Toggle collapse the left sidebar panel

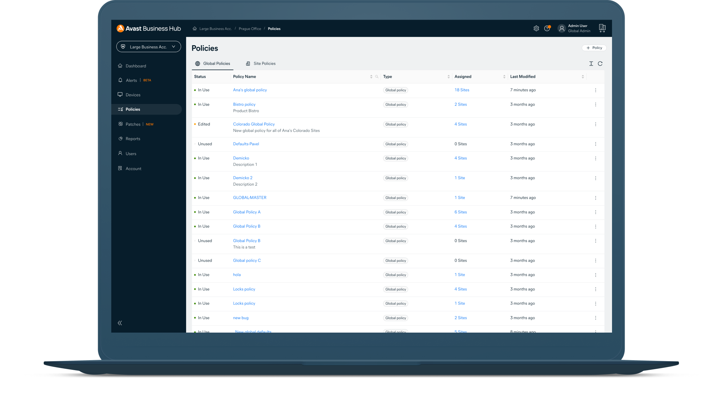121,323
